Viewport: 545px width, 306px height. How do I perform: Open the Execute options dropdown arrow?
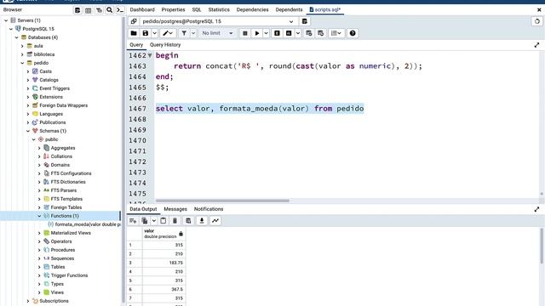point(267,33)
